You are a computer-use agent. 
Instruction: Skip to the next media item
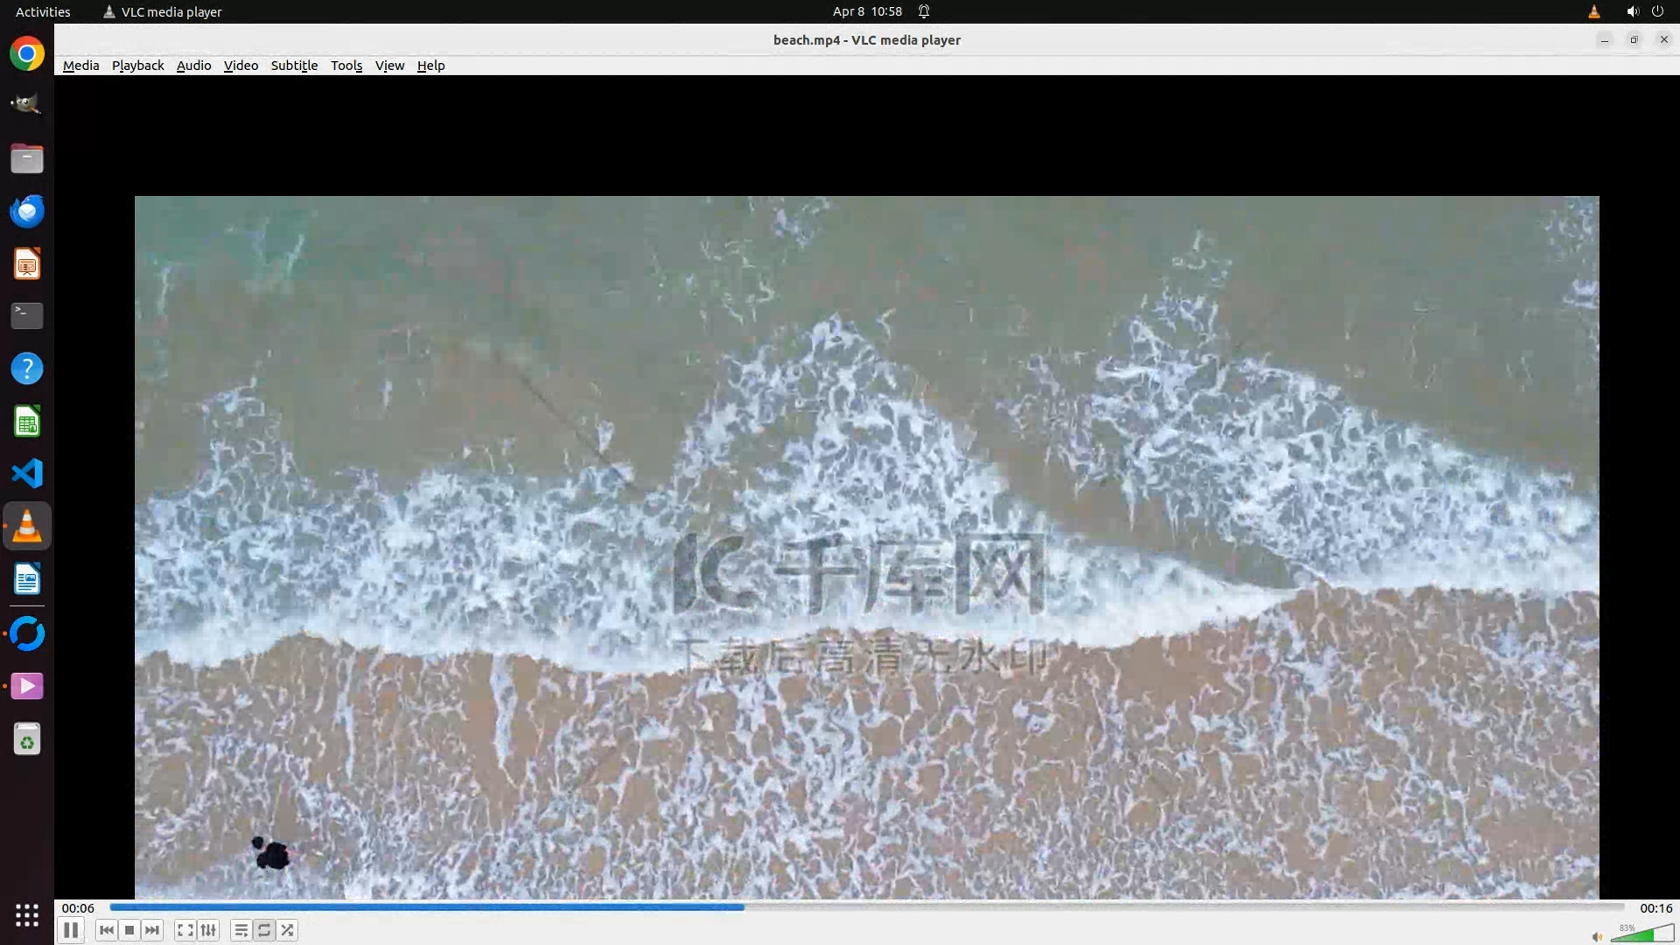[152, 930]
